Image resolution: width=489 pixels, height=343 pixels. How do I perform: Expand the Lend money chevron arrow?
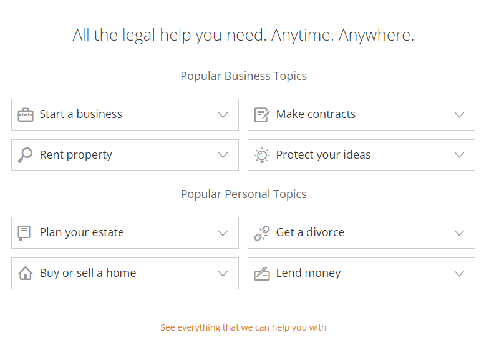point(459,274)
